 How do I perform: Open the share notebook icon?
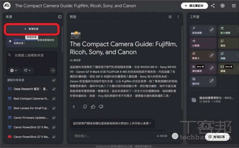tap(213, 6)
